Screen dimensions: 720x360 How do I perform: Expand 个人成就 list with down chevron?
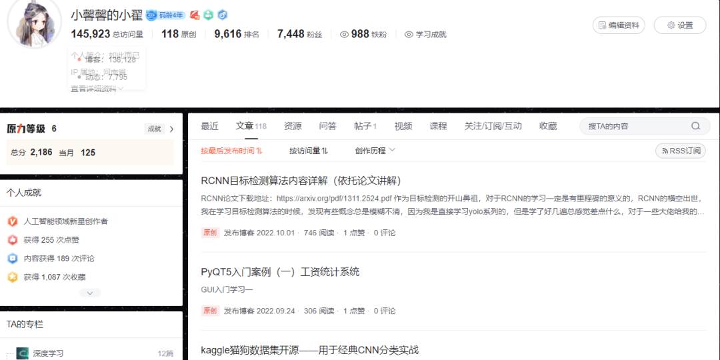tap(90, 293)
